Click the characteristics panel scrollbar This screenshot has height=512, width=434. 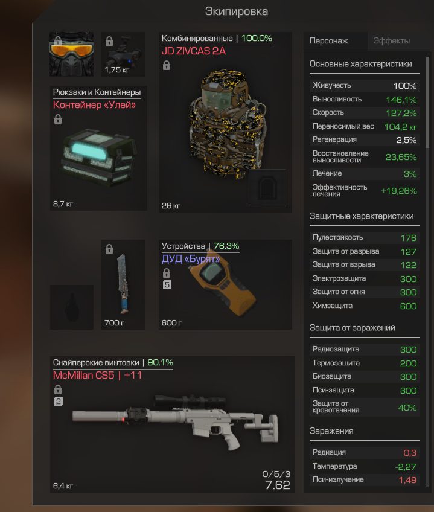[427, 103]
